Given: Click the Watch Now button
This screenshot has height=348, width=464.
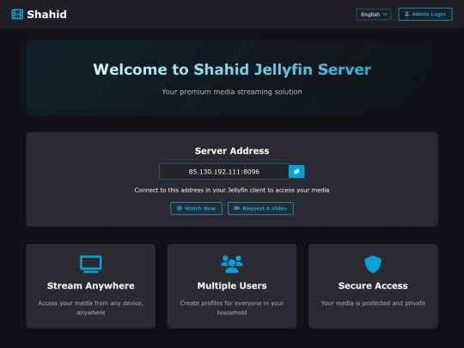Looking at the screenshot, I should [196, 208].
